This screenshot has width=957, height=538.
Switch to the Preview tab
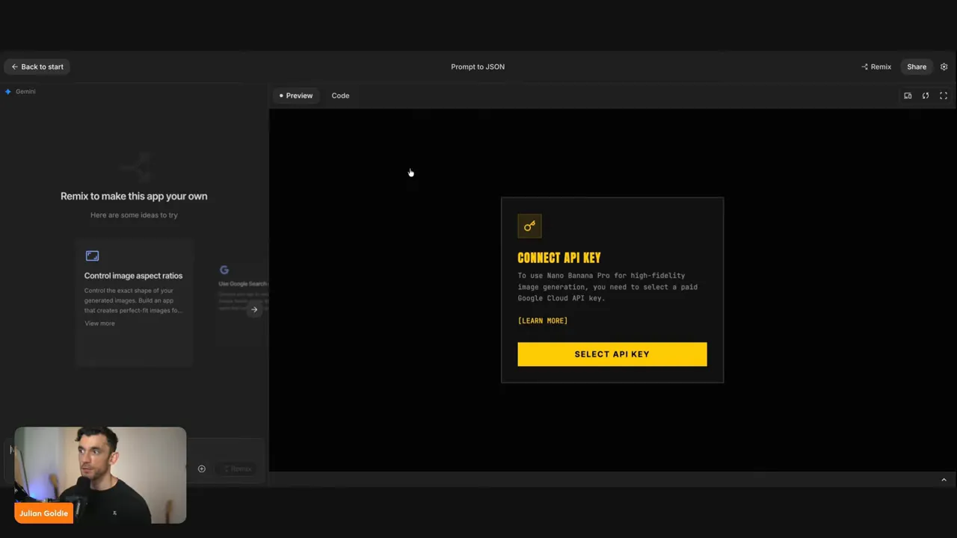point(296,96)
